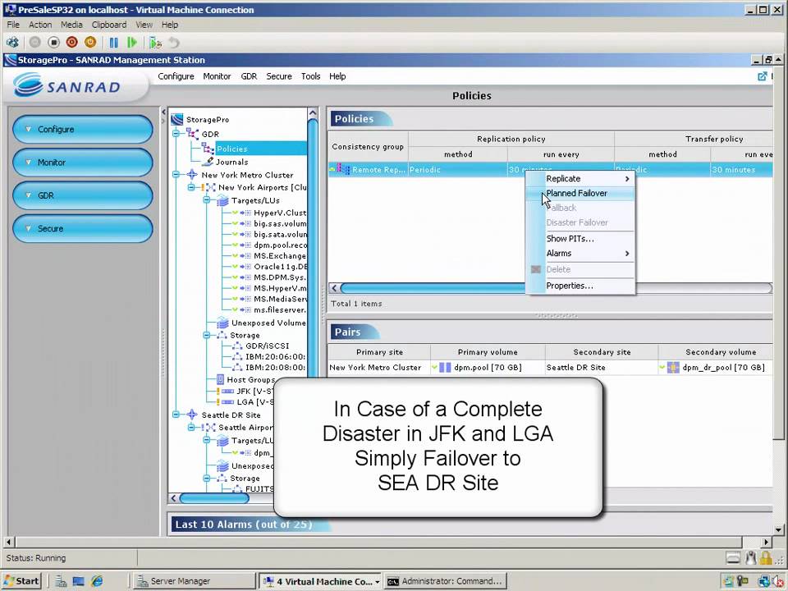This screenshot has height=591, width=788.
Task: Choose Show PITs... from context menu
Action: click(x=580, y=238)
